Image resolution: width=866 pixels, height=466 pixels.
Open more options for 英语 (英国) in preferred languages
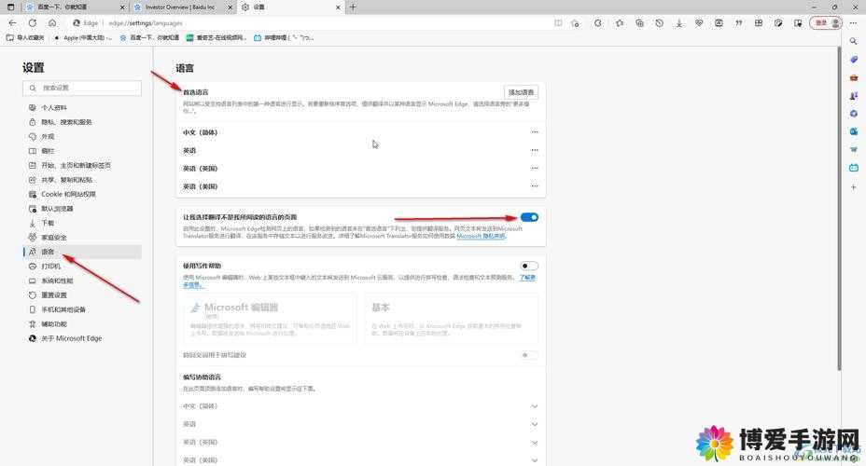[534, 168]
